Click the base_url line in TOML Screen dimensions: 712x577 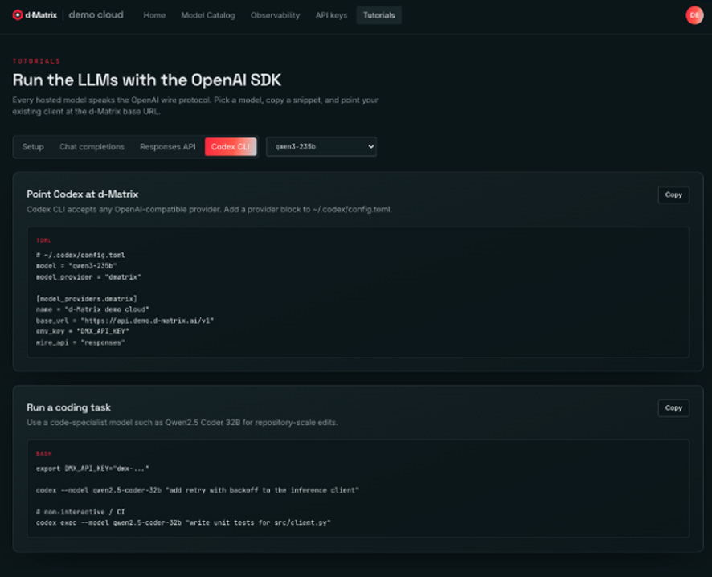[x=125, y=321]
